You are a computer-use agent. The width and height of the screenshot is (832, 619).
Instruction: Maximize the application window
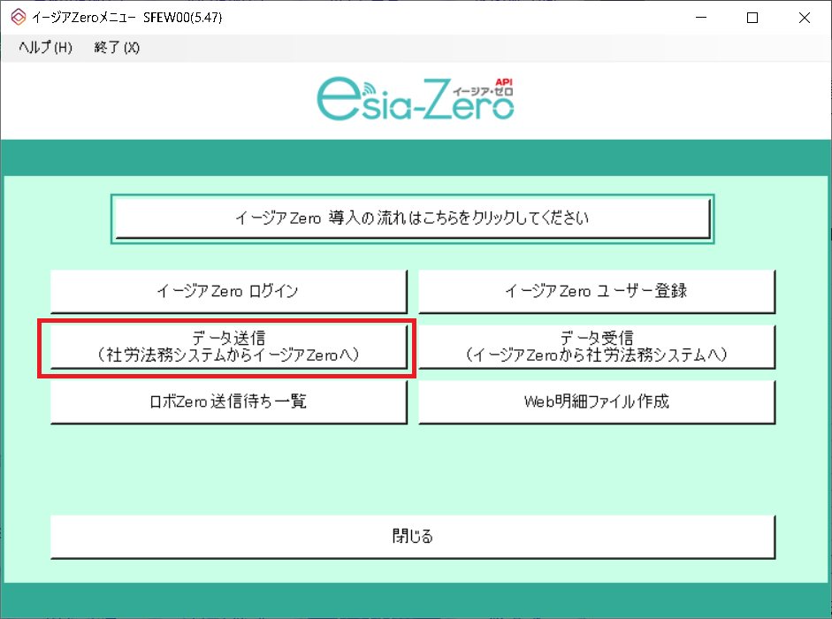coord(752,17)
